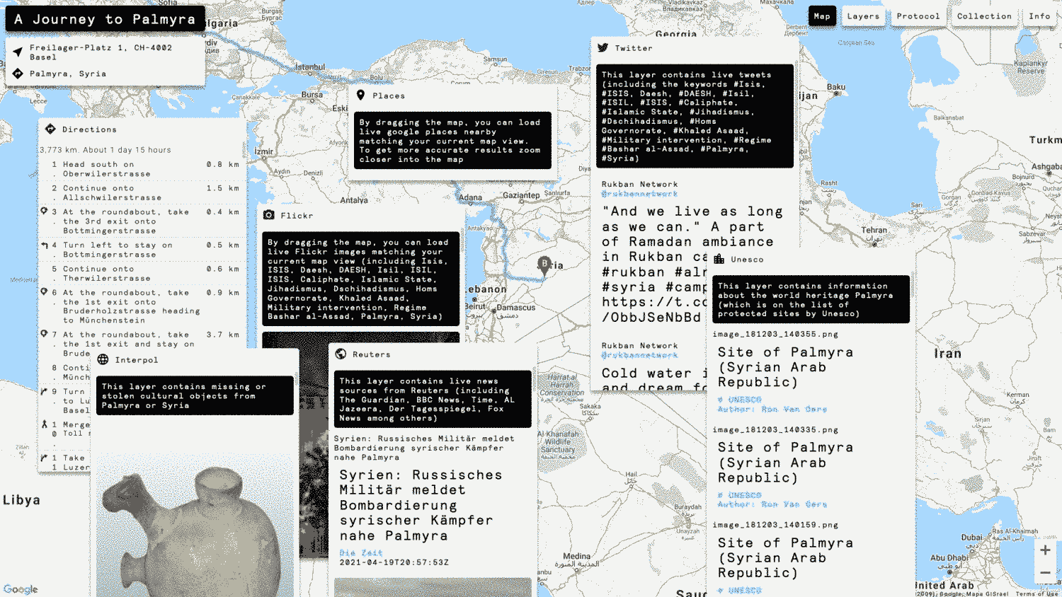Viewport: 1062px width, 597px height.
Task: Click the Directions diamond icon
Action: pos(50,129)
